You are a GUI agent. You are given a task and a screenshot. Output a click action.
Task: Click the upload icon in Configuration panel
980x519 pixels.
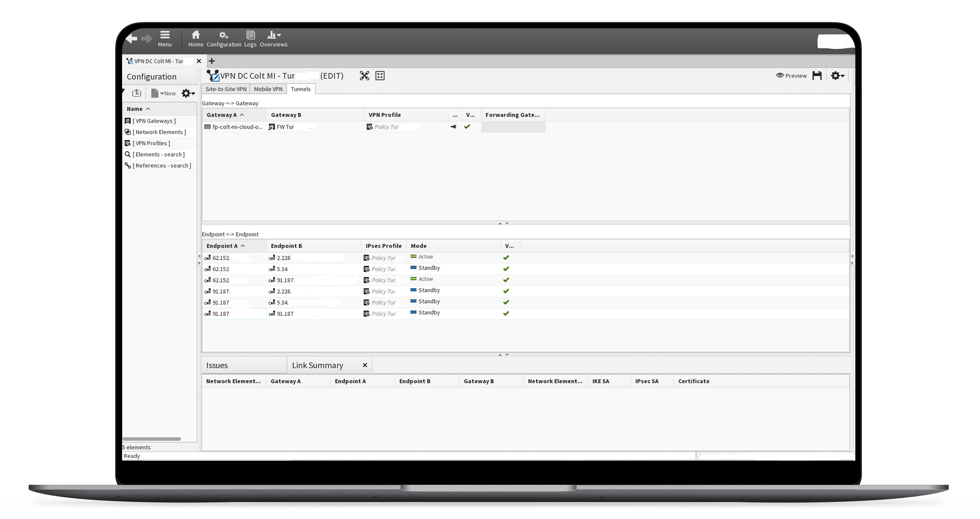[x=137, y=93]
